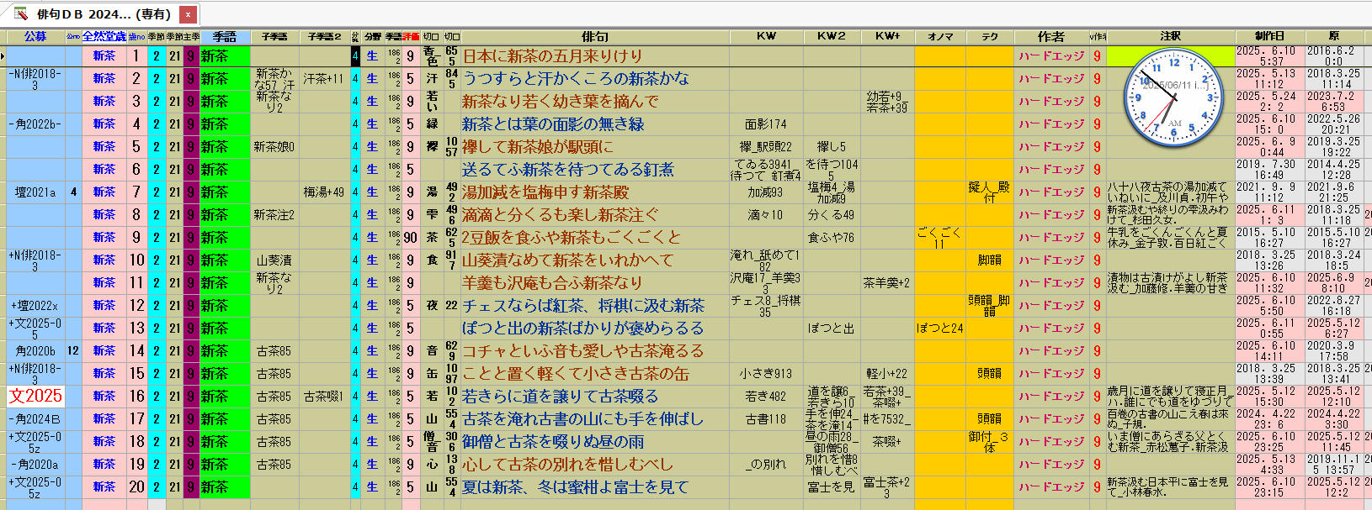Click the record selector arrow of row 1
1372x510 pixels.
tap(3, 56)
